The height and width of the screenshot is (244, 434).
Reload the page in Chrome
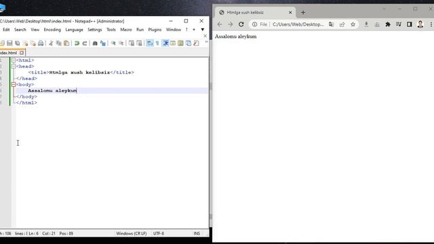point(241,24)
